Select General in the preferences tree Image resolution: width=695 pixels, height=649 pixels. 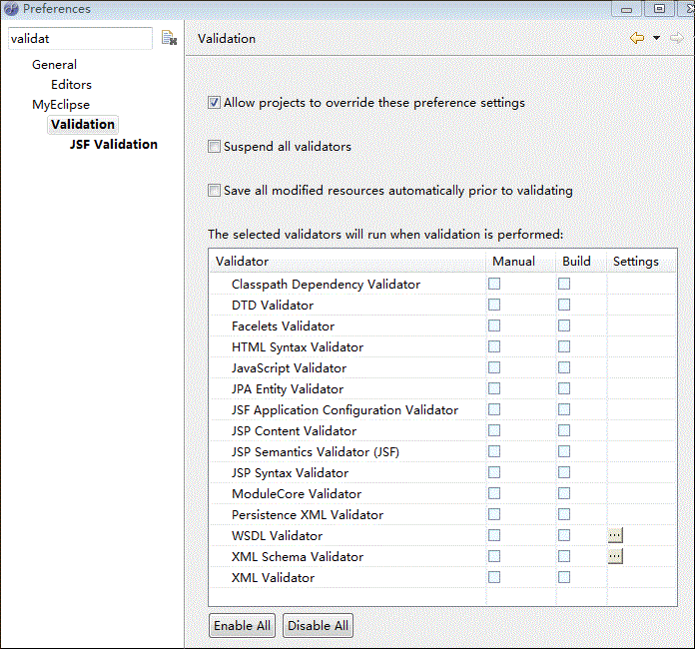[x=54, y=65]
